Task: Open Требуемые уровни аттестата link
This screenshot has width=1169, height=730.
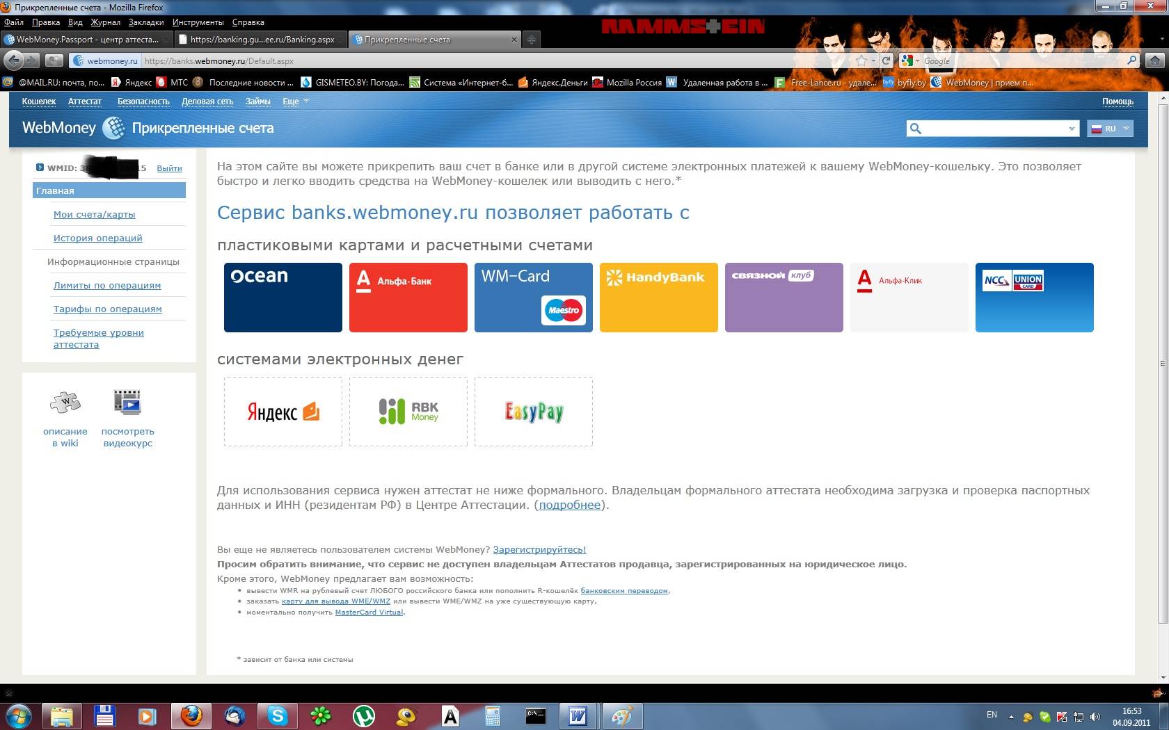Action: [99, 339]
